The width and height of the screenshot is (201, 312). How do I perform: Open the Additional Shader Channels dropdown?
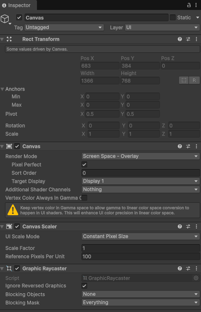140,189
